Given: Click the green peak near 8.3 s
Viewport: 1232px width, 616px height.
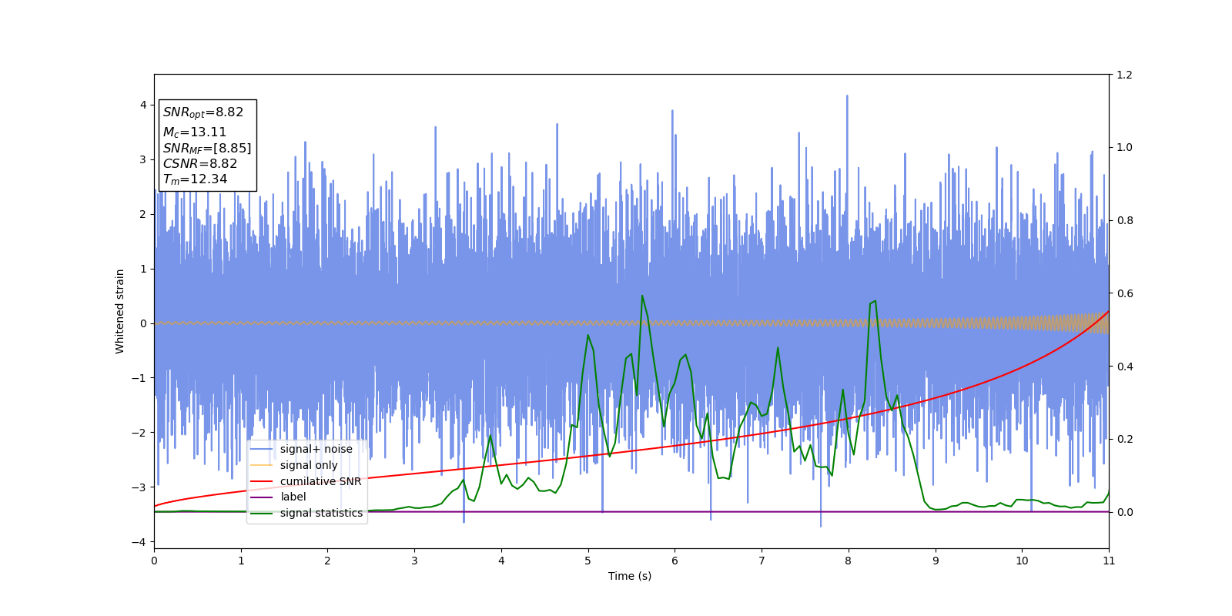Looking at the screenshot, I should coord(875,301).
